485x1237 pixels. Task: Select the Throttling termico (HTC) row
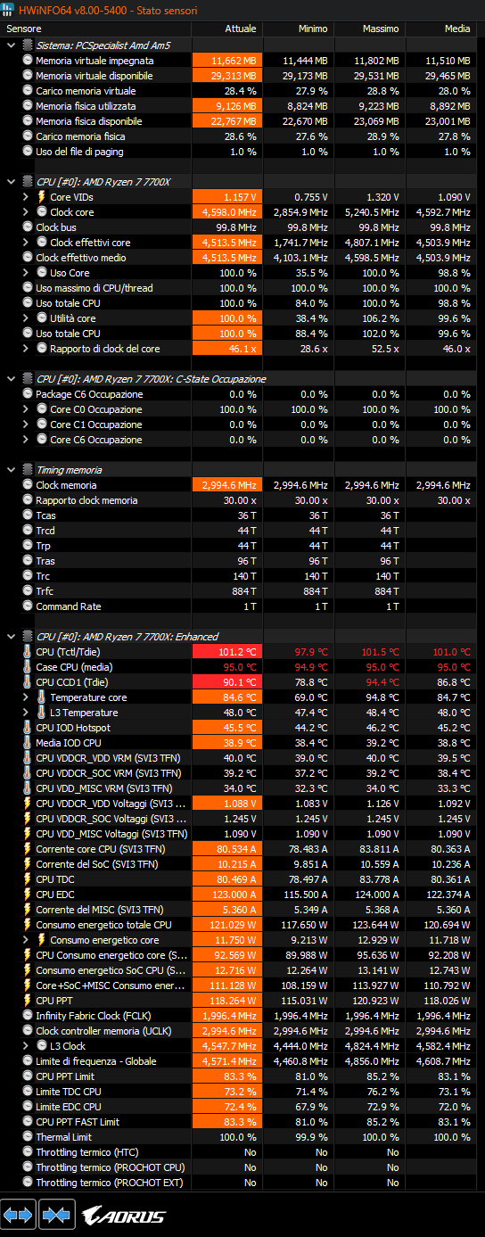click(x=242, y=1152)
